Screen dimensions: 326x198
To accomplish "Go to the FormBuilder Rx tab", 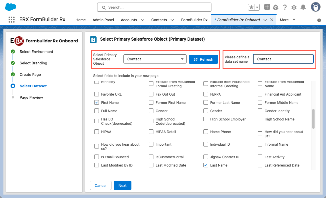I will coord(194,20).
